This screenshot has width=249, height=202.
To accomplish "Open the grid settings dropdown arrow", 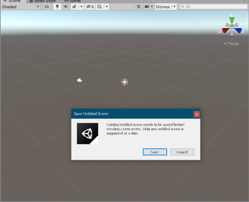I will (107, 7).
